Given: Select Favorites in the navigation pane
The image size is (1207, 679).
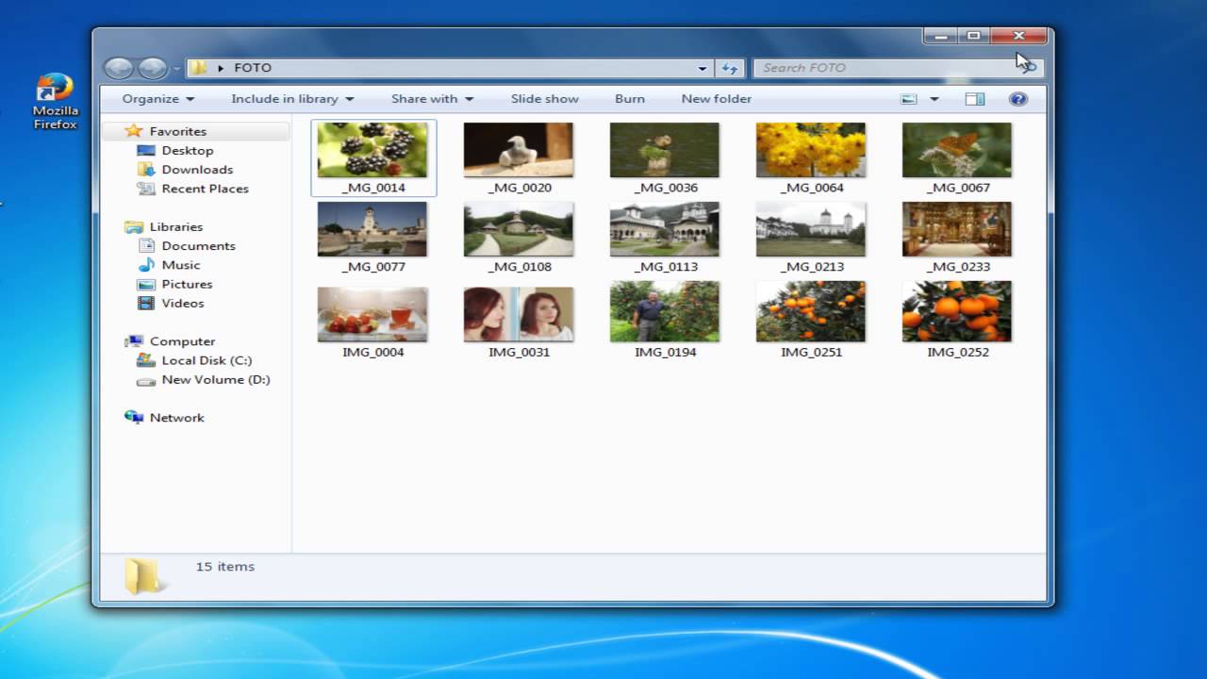Looking at the screenshot, I should pos(177,131).
